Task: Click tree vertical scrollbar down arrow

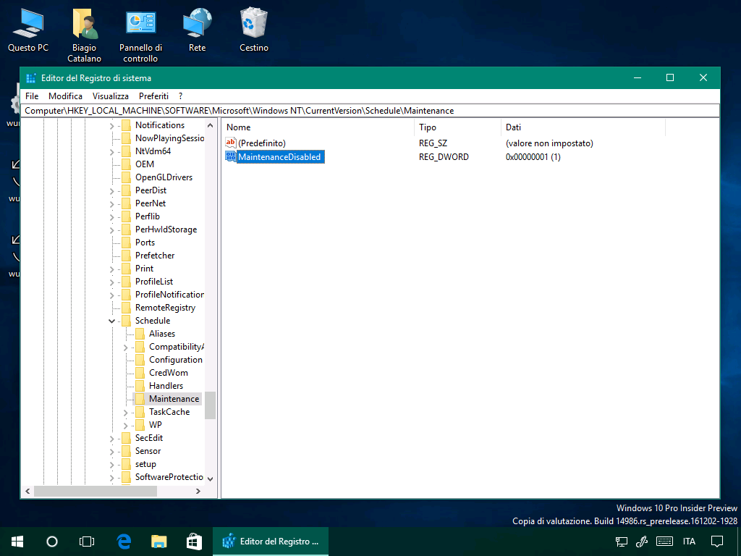Action: tap(211, 479)
